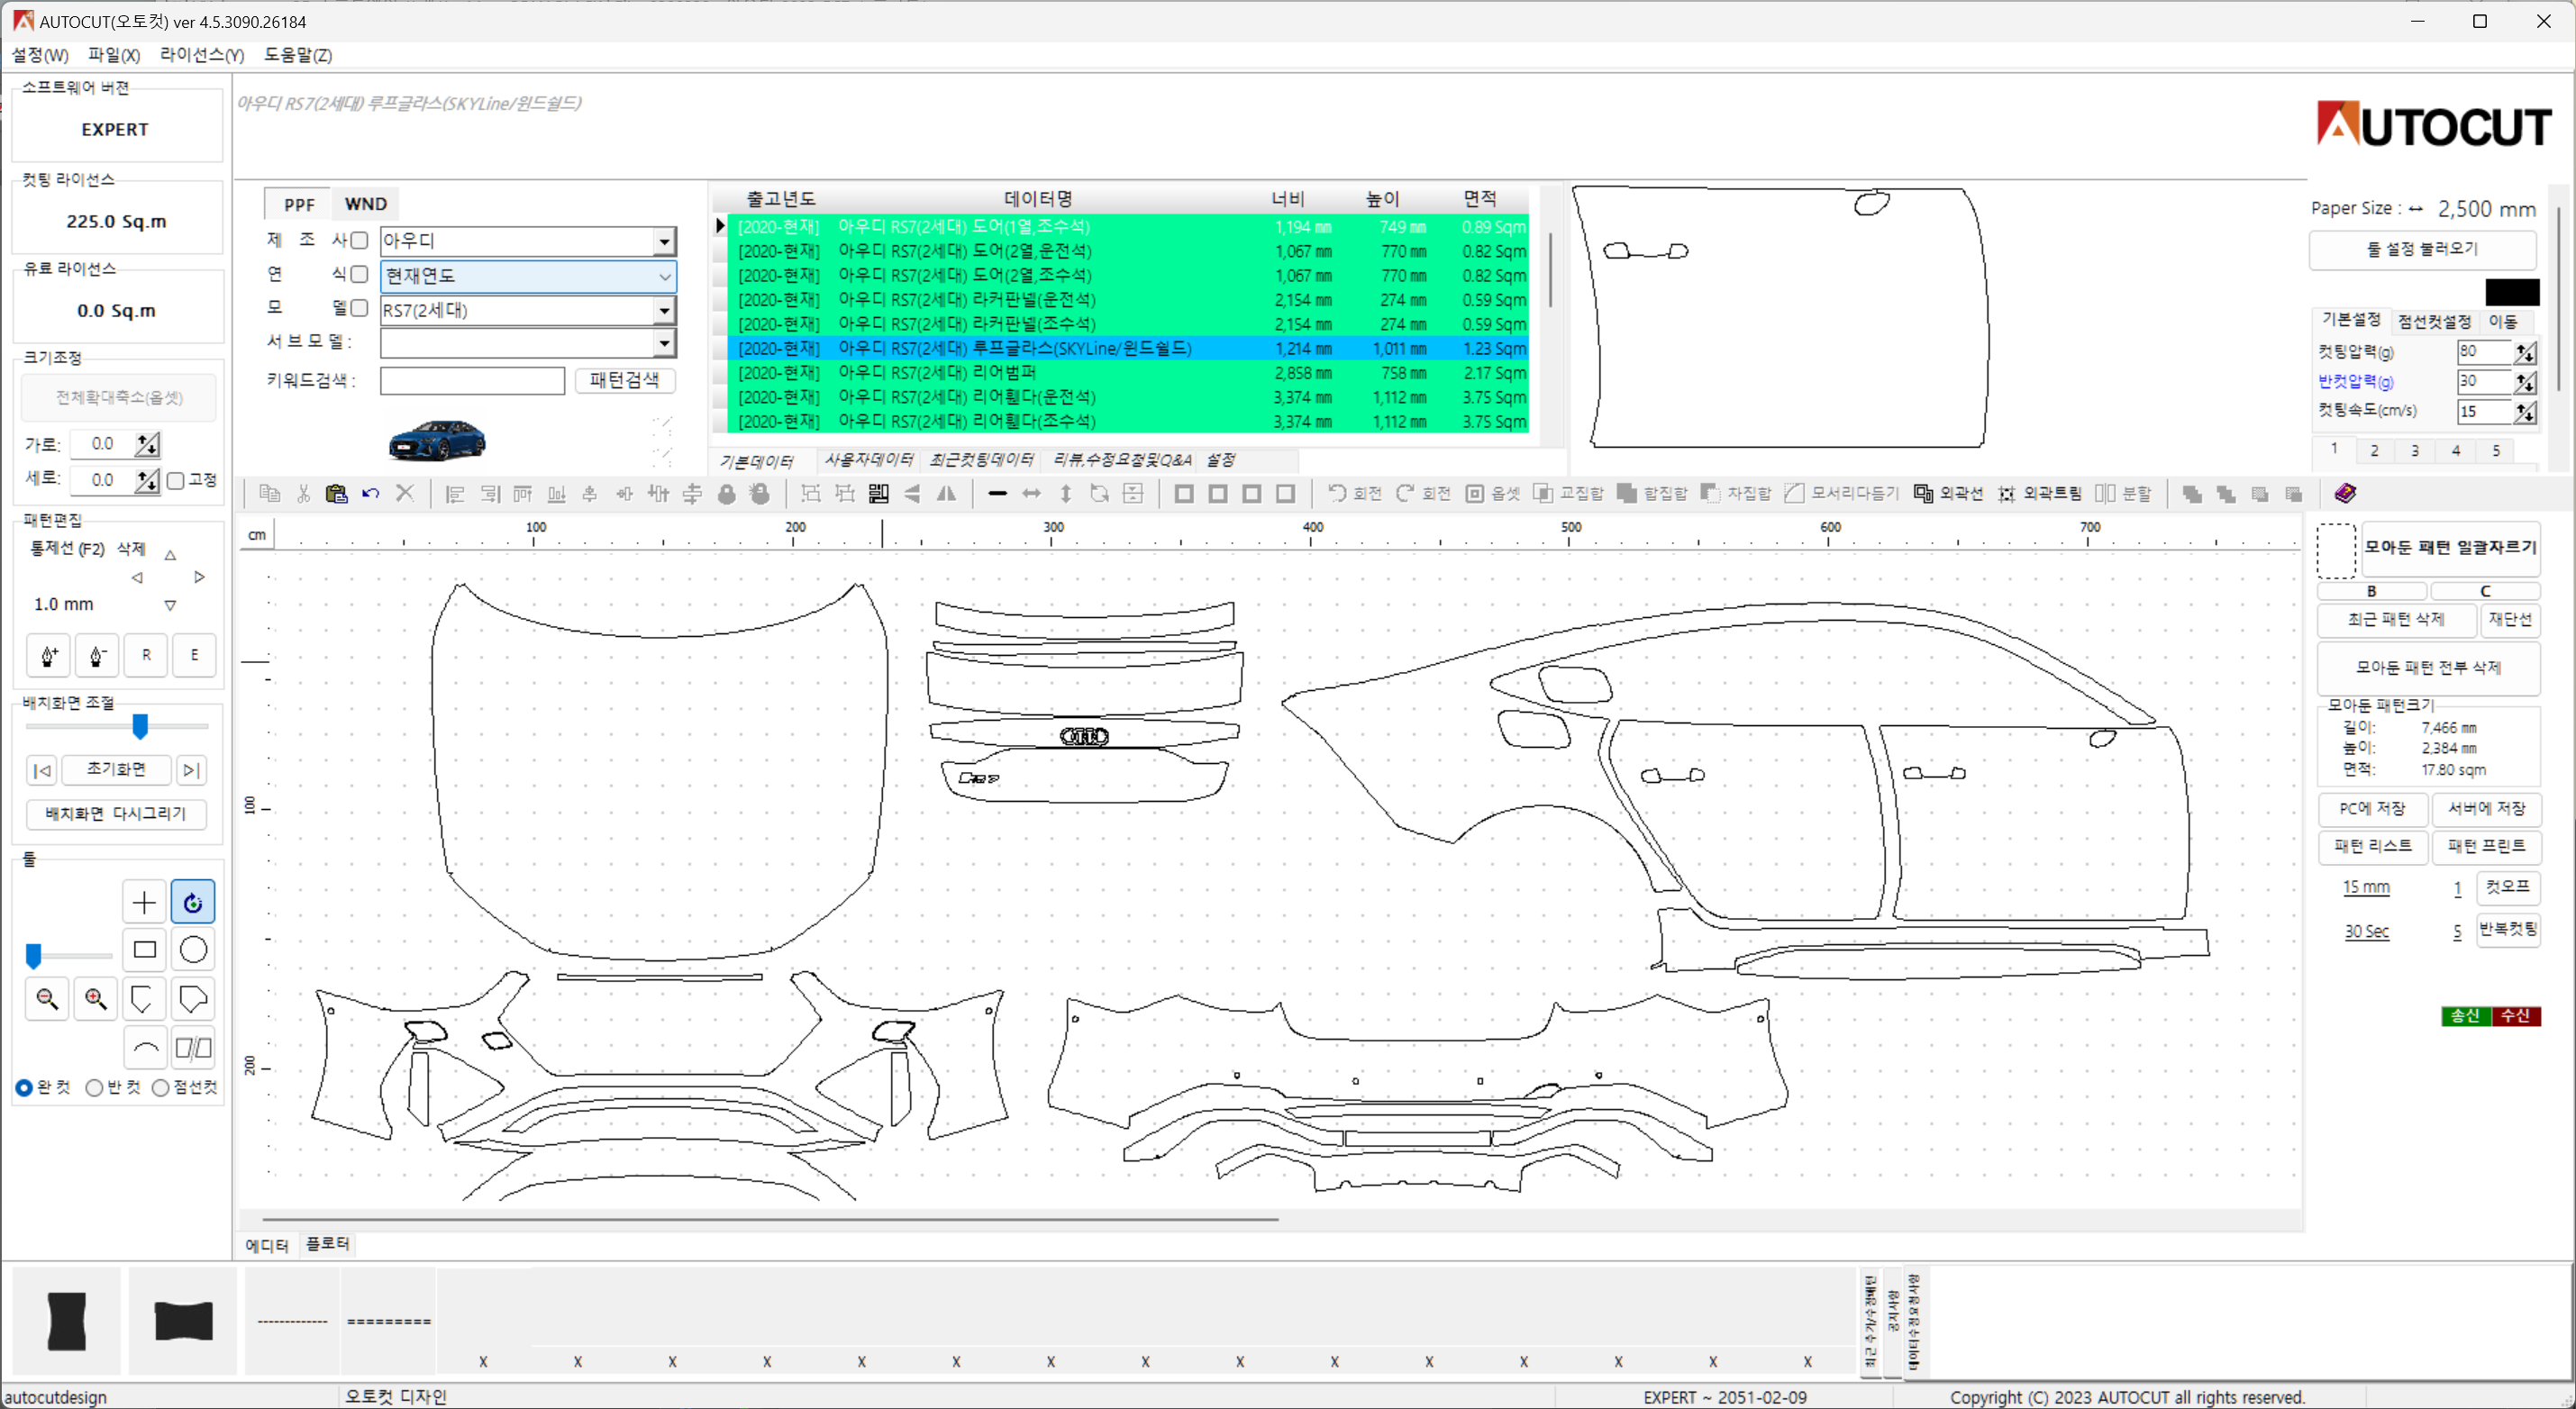Click the black grid arrange icon
Image resolution: width=2576 pixels, height=1409 pixels.
tap(879, 493)
